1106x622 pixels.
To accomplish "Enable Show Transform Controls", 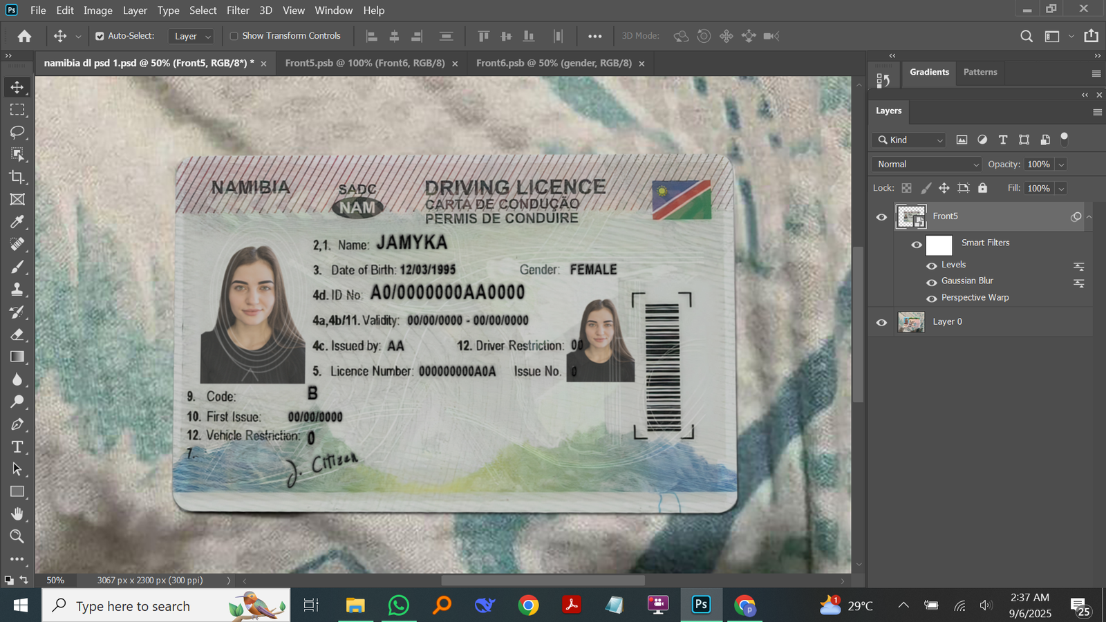I will [x=234, y=36].
